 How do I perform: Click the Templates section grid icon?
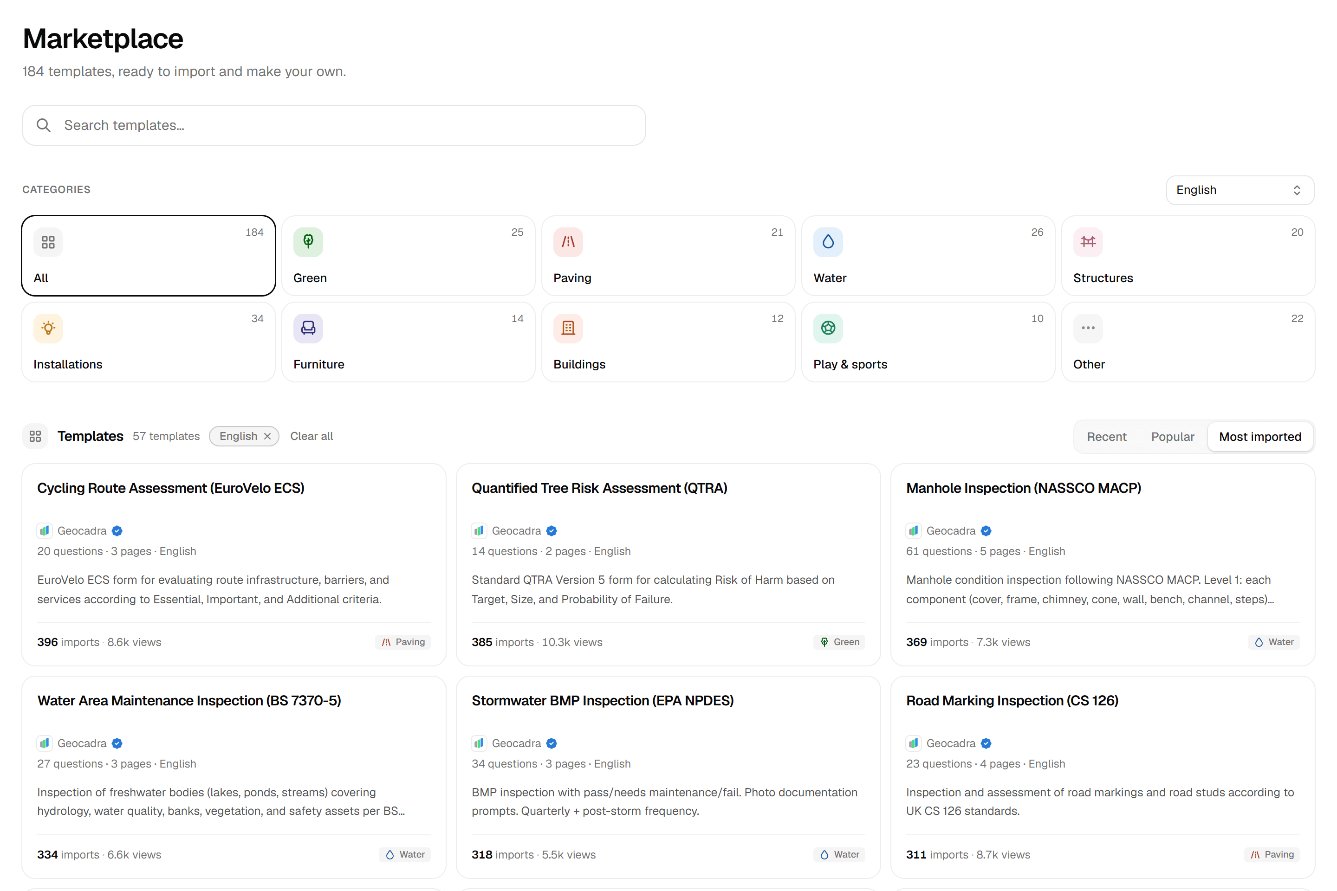(x=35, y=436)
